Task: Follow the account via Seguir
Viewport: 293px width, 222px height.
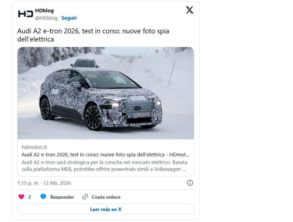Action: point(69,18)
